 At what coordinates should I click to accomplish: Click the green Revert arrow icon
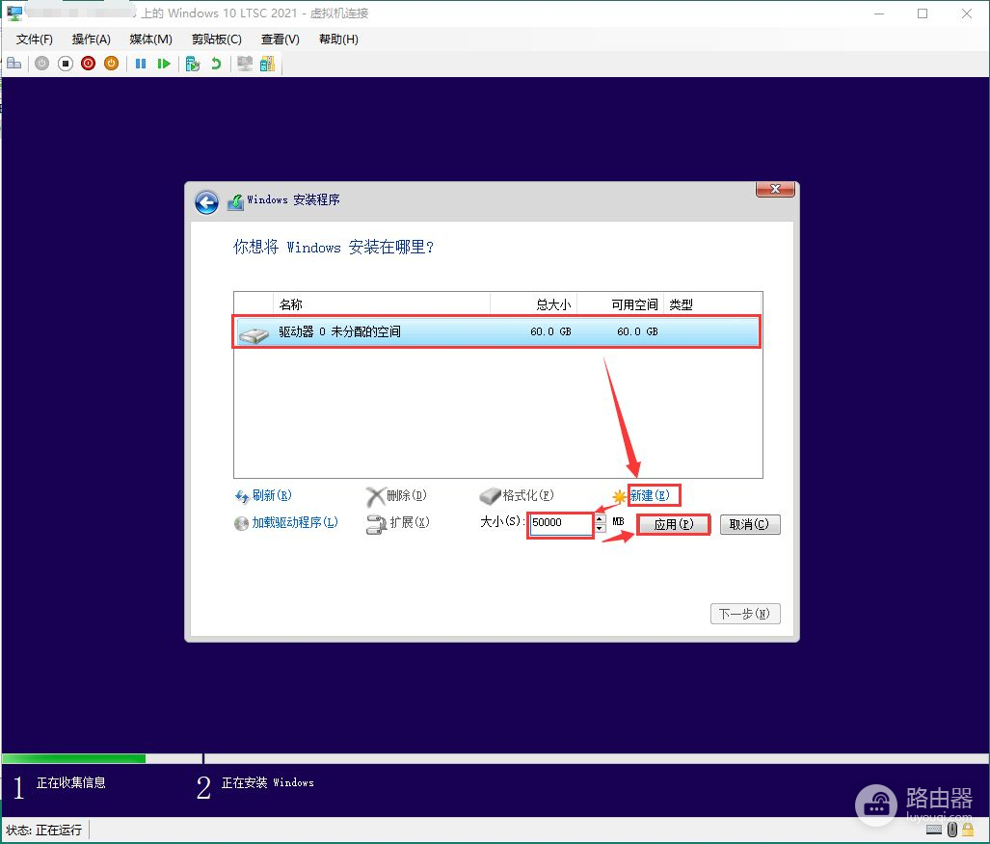click(216, 64)
